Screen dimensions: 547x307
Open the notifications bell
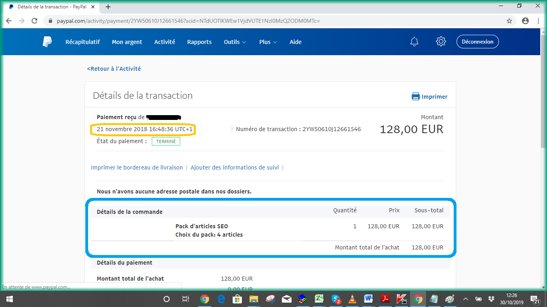[414, 42]
